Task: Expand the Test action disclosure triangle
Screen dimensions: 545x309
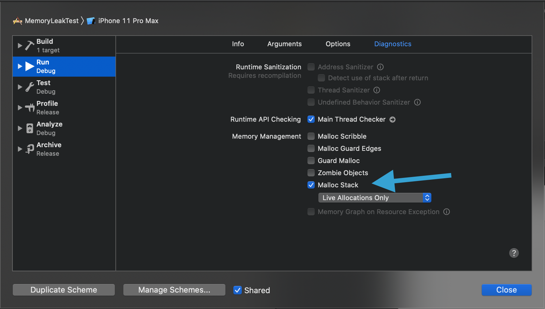Action: [20, 87]
